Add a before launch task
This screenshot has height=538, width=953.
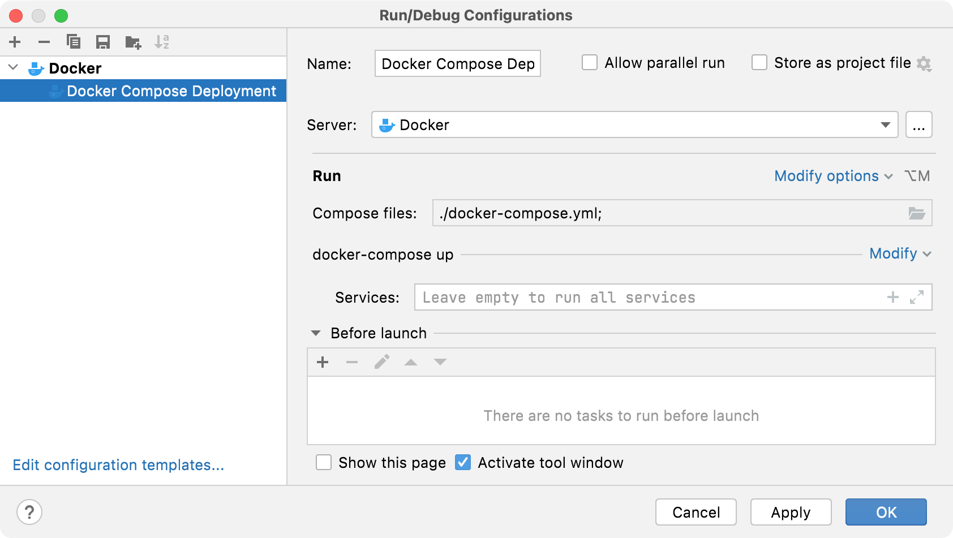click(323, 362)
